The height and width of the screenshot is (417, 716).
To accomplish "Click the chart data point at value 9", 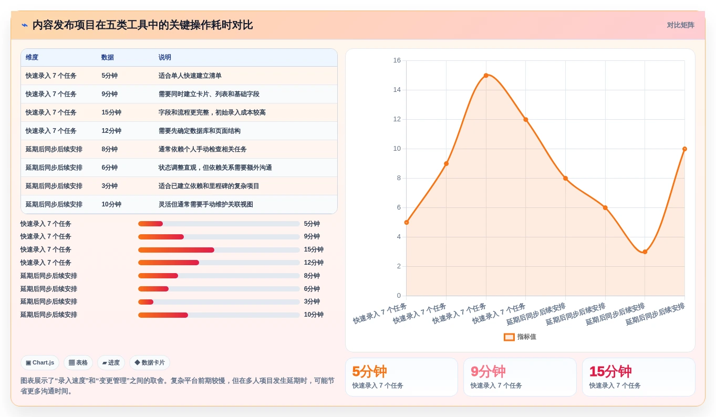I will point(446,164).
